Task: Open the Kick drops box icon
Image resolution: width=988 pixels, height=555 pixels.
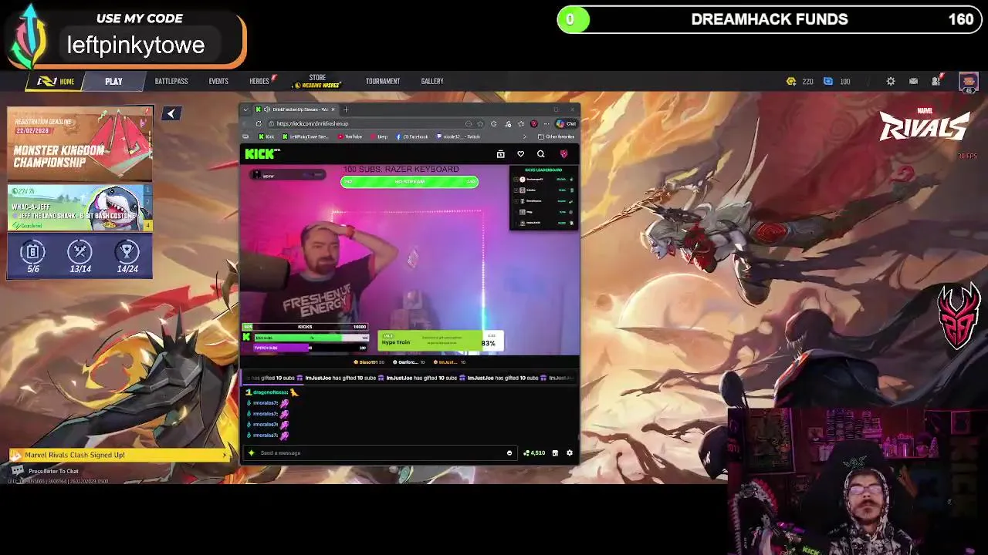Action: (500, 154)
